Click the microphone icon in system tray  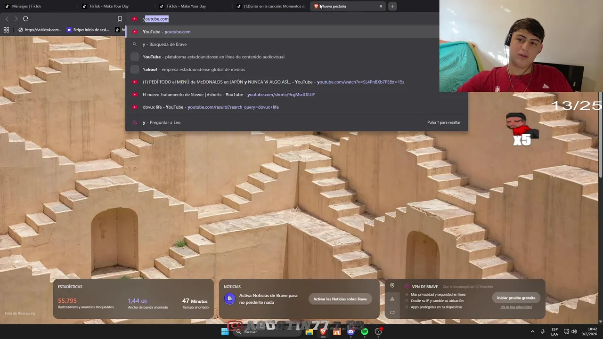[543, 331]
